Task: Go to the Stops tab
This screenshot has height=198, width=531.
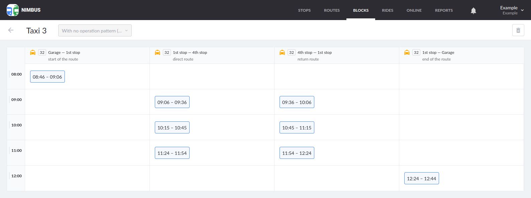Action: click(x=304, y=10)
